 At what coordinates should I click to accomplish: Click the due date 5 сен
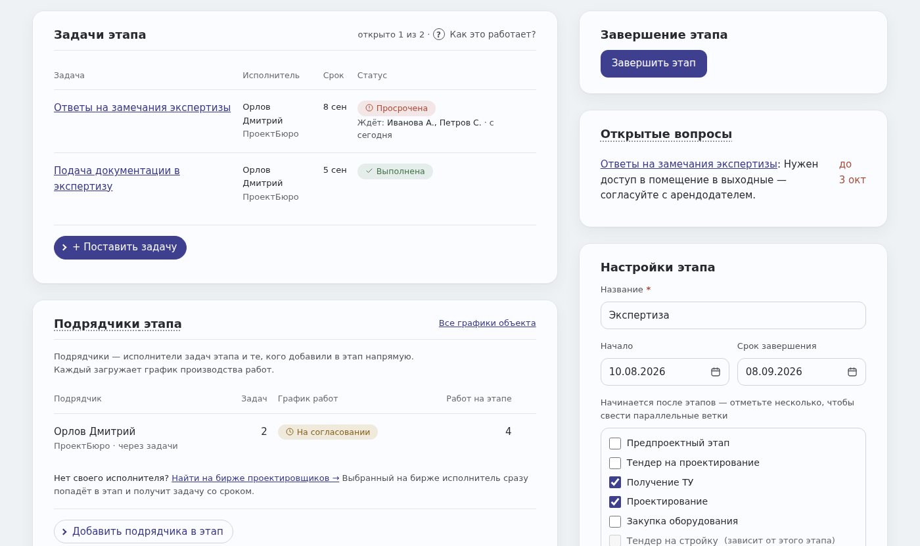coord(335,170)
